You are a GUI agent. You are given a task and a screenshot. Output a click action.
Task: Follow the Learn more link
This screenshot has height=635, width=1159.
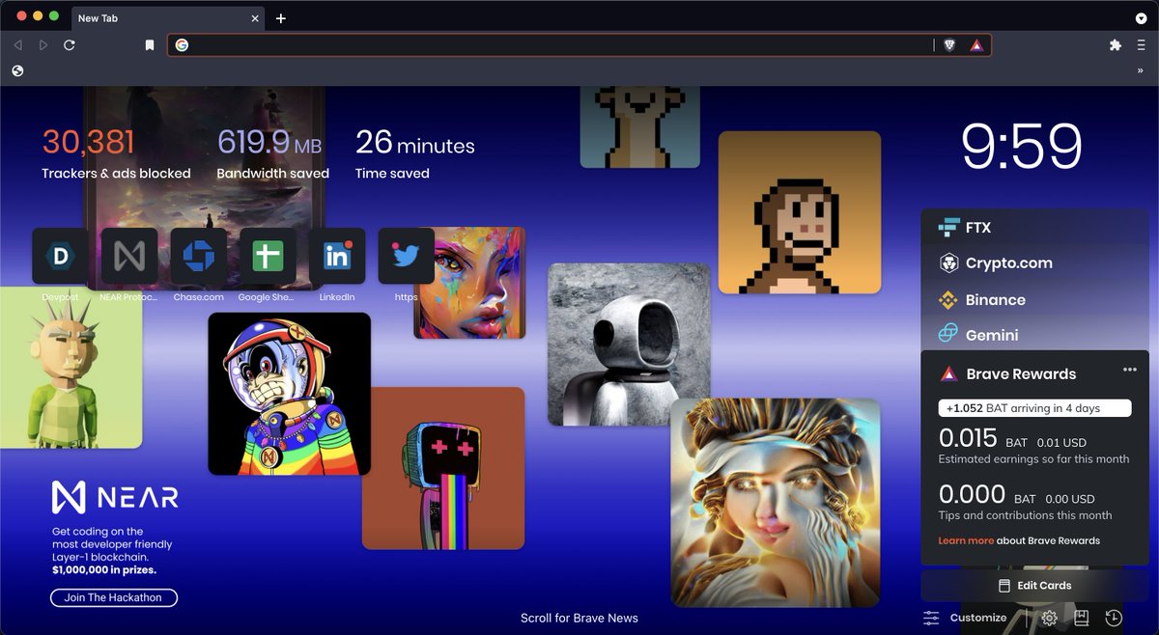tap(966, 540)
